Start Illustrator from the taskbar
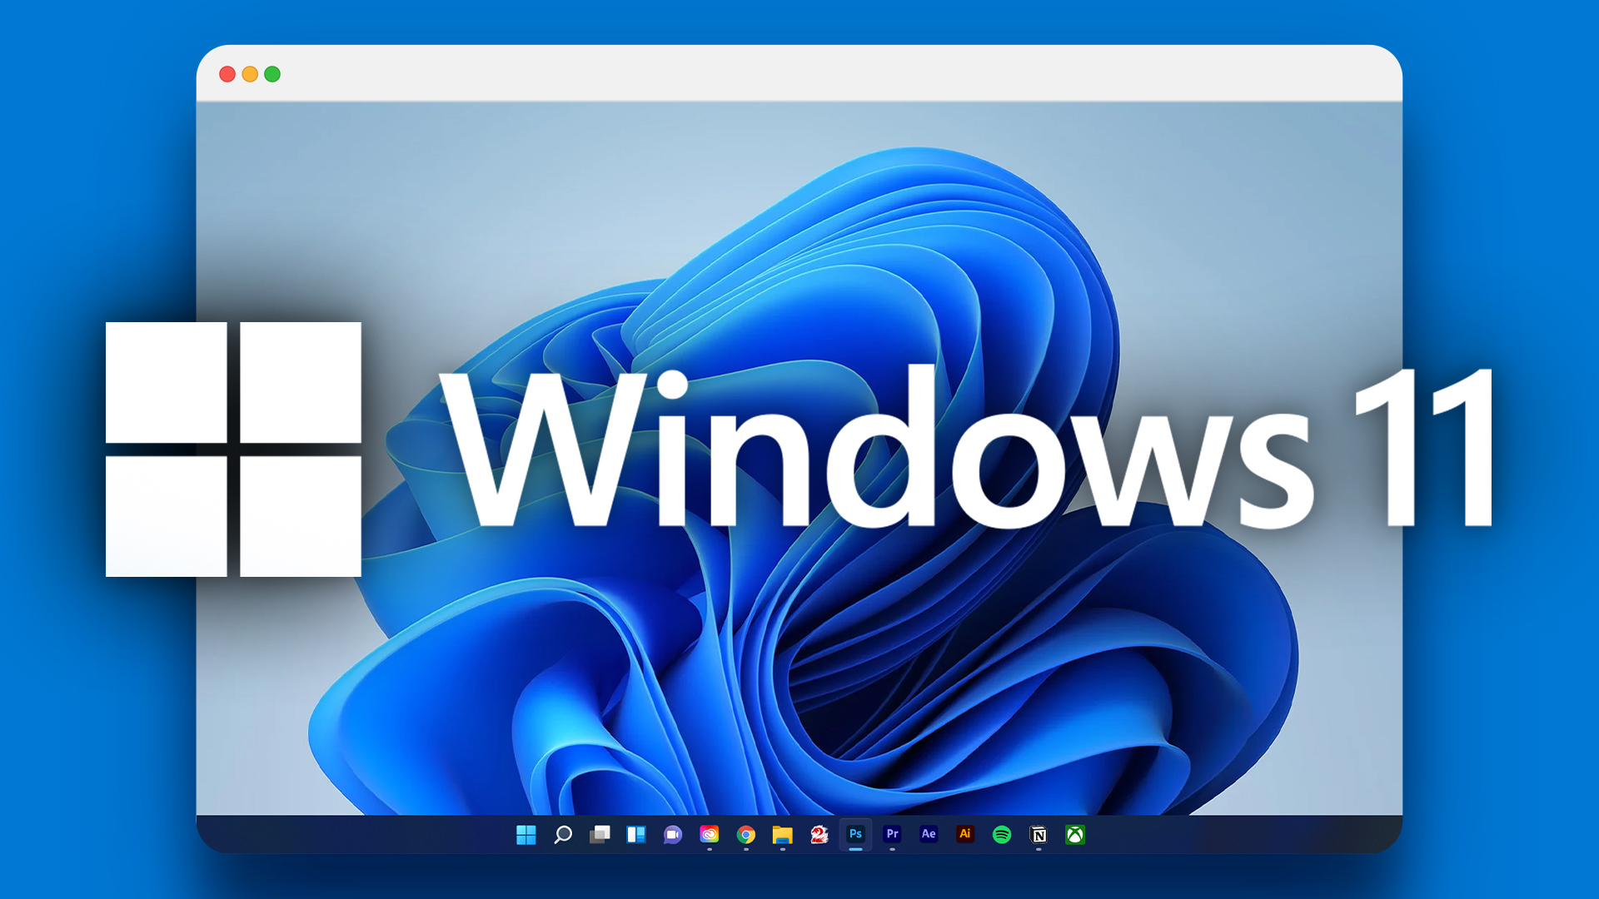The width and height of the screenshot is (1599, 899). [x=965, y=835]
